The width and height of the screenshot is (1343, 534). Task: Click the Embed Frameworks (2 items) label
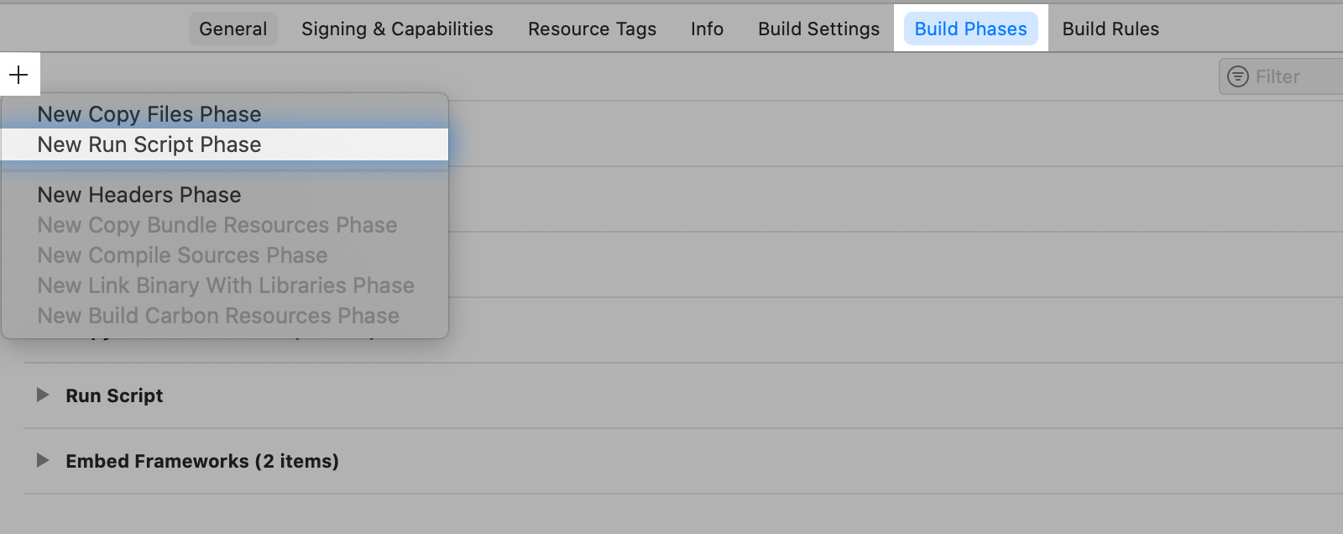tap(201, 461)
